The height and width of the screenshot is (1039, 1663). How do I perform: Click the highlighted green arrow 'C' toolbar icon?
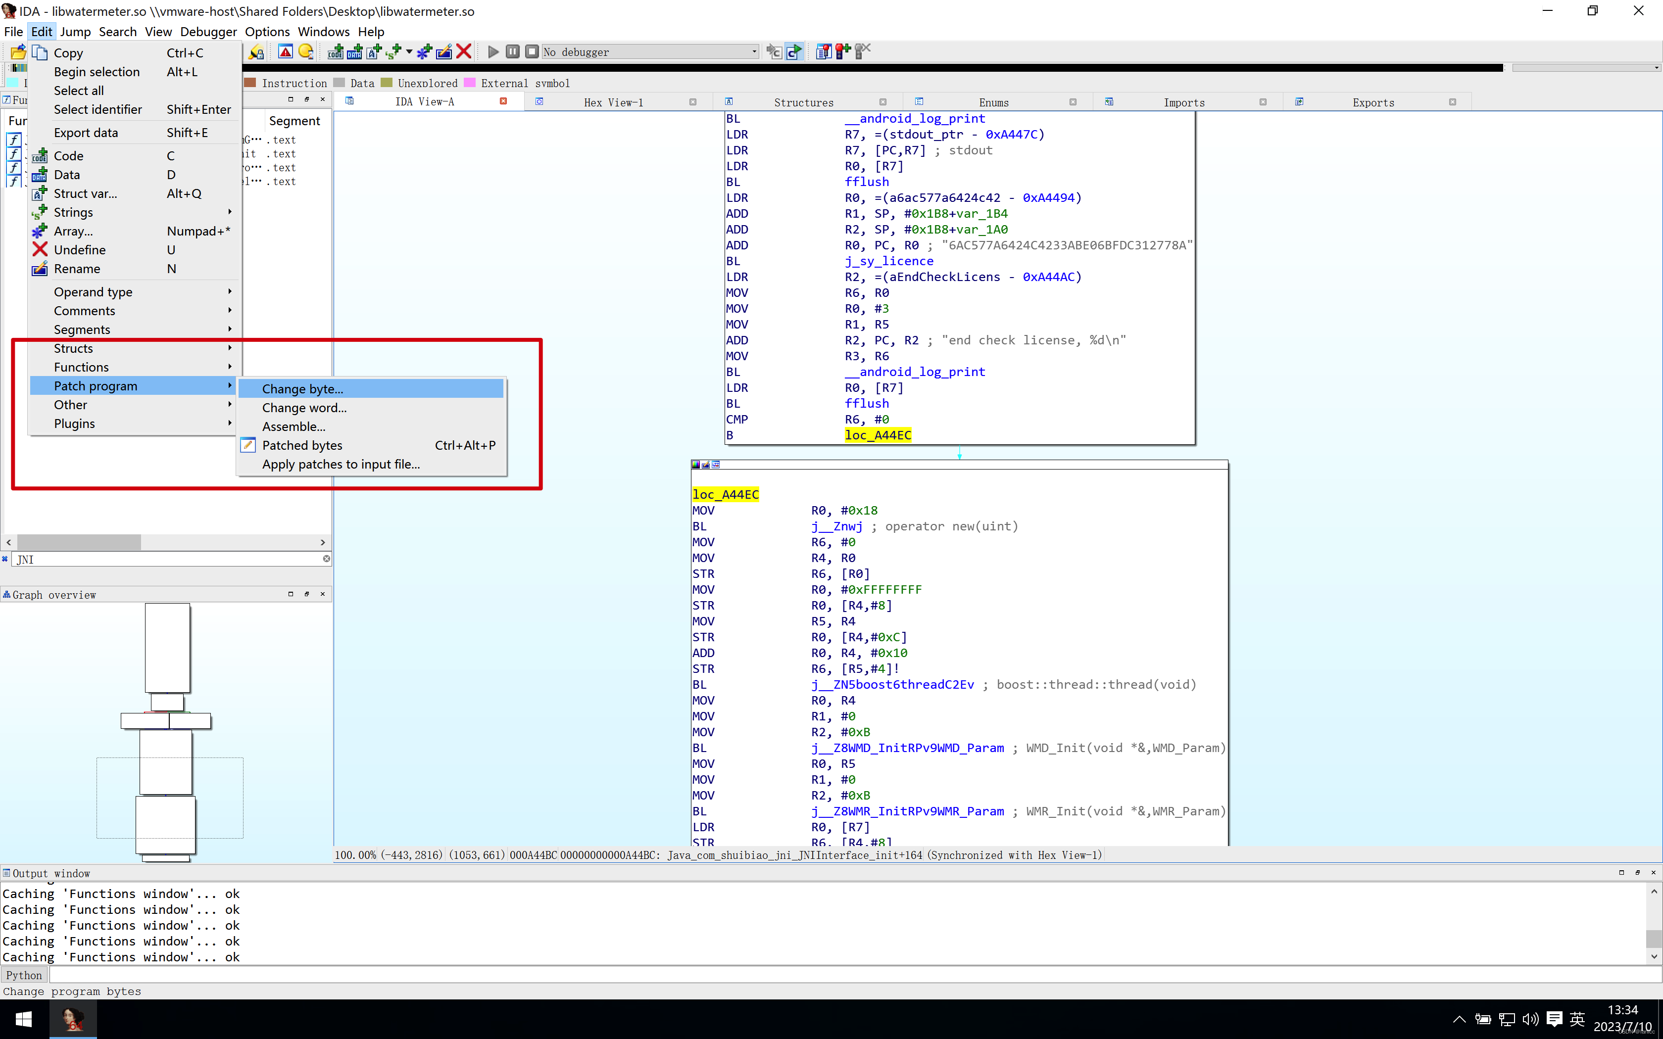coord(794,51)
